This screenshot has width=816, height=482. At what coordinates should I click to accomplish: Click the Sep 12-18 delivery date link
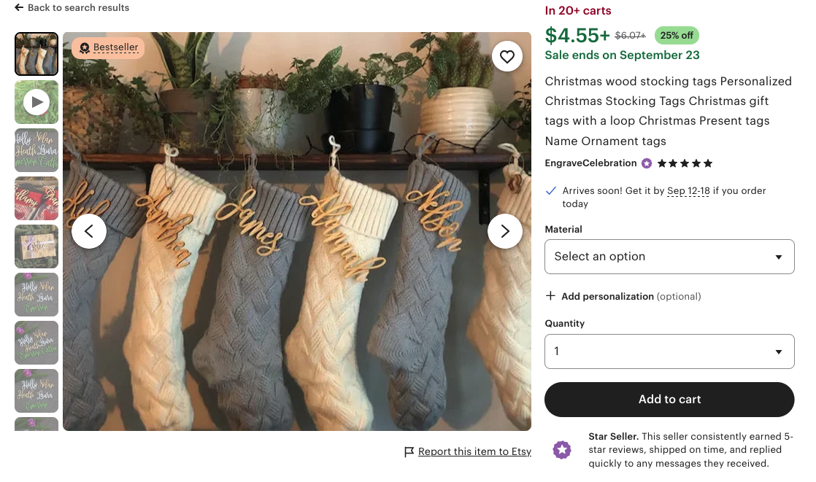(x=688, y=190)
